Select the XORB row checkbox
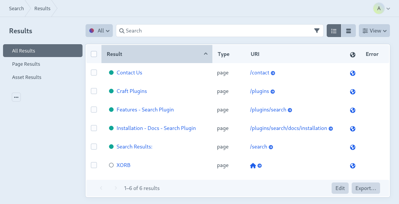This screenshot has height=204, width=399. click(94, 165)
